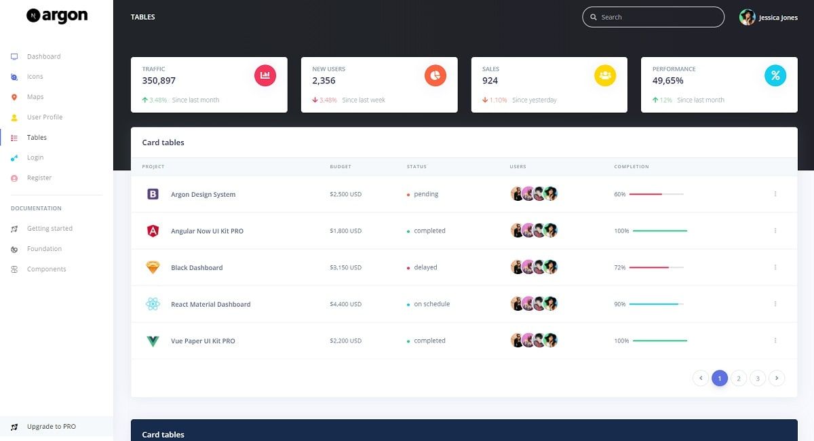Click the yellow users icon on Sales card
This screenshot has width=814, height=441.
point(605,75)
